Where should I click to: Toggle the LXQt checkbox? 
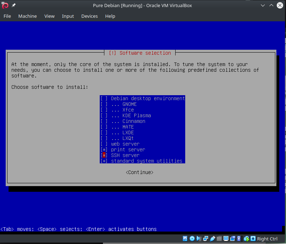[104, 138]
